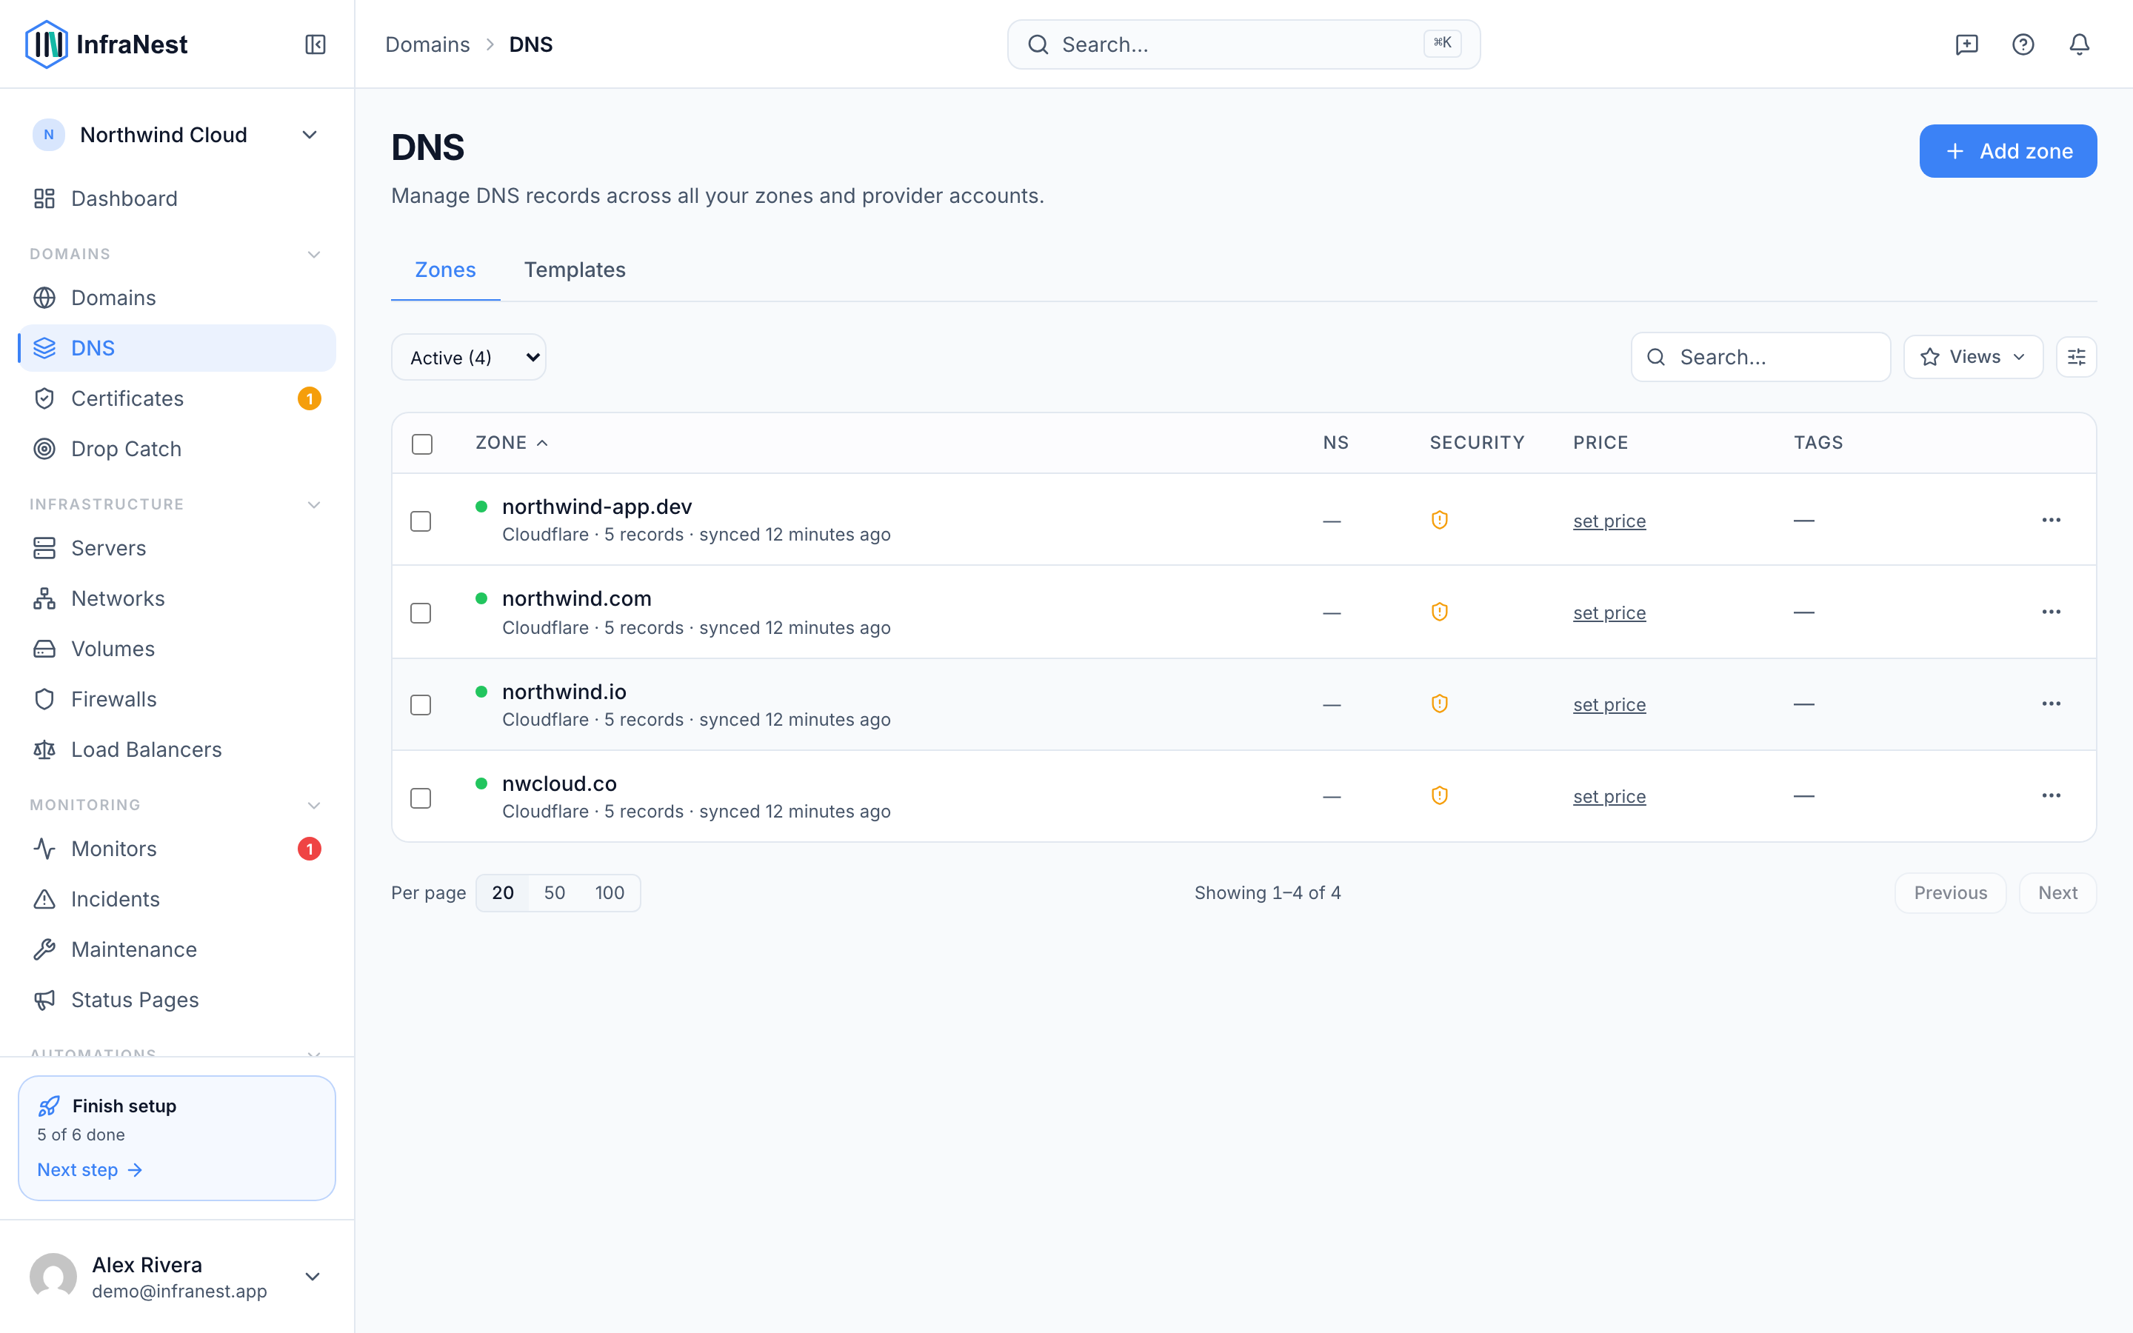Image resolution: width=2133 pixels, height=1333 pixels.
Task: Click the Finish setup rocket icon
Action: (x=50, y=1106)
